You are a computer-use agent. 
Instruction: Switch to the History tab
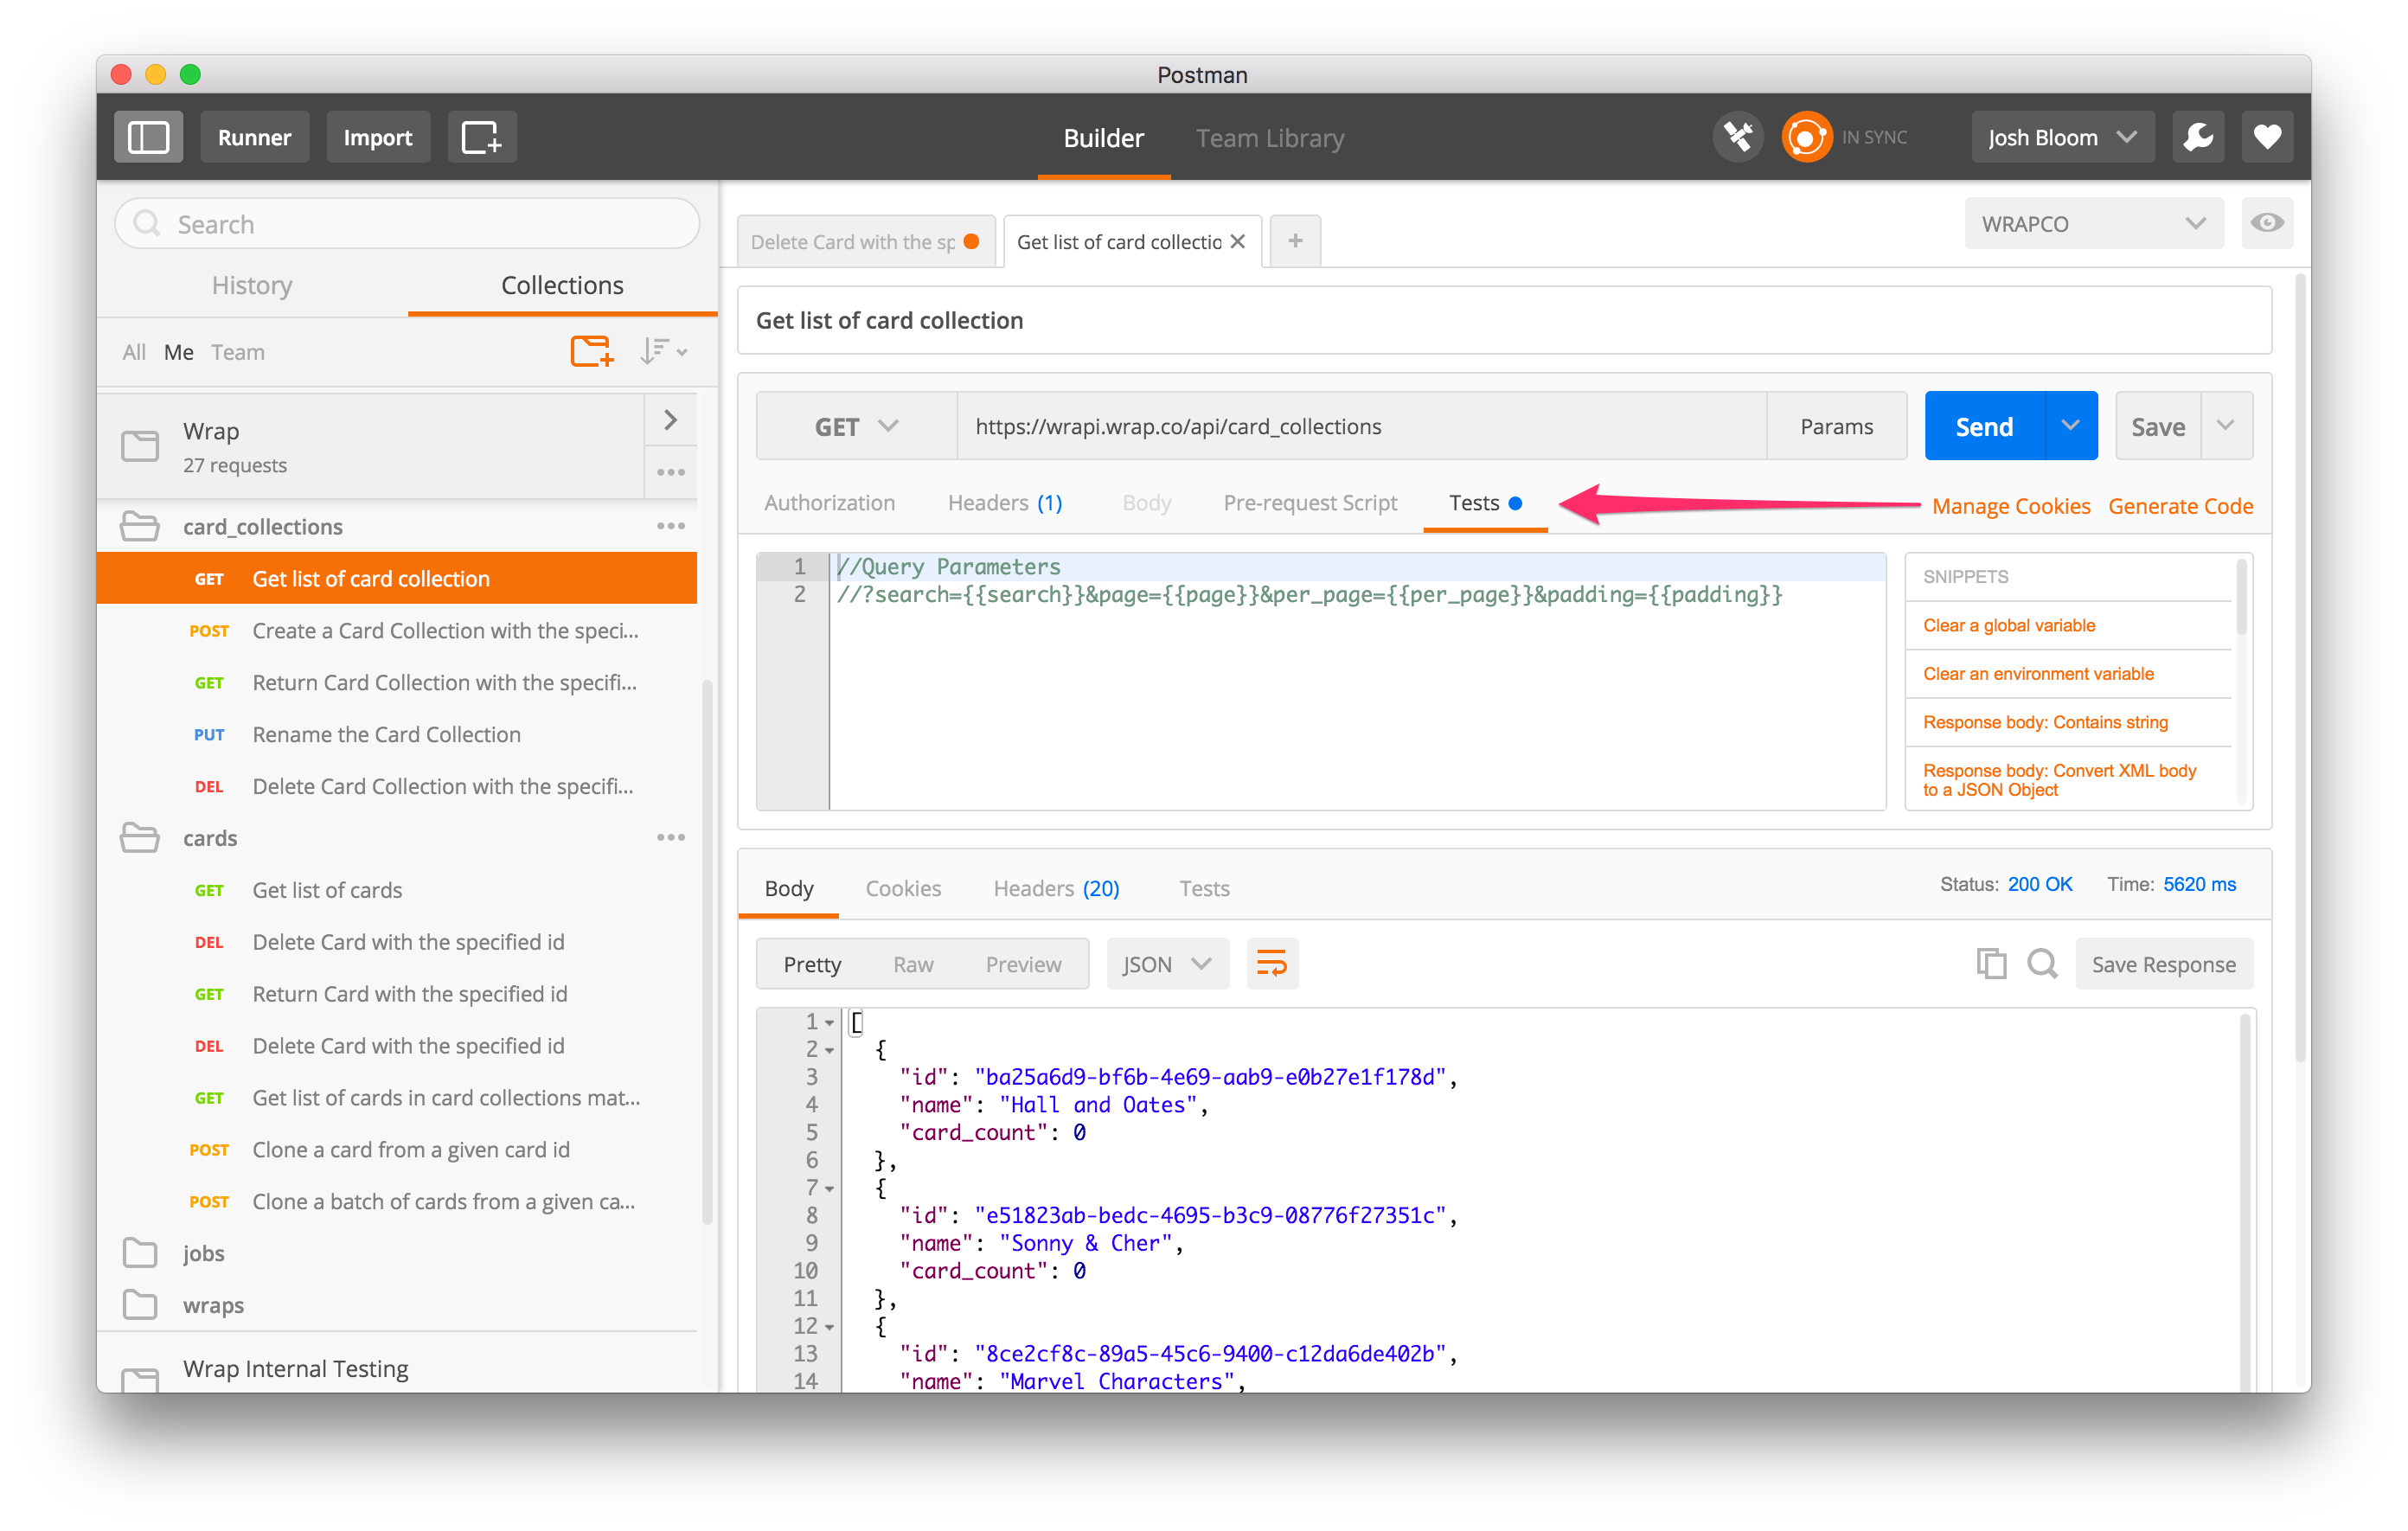click(252, 285)
